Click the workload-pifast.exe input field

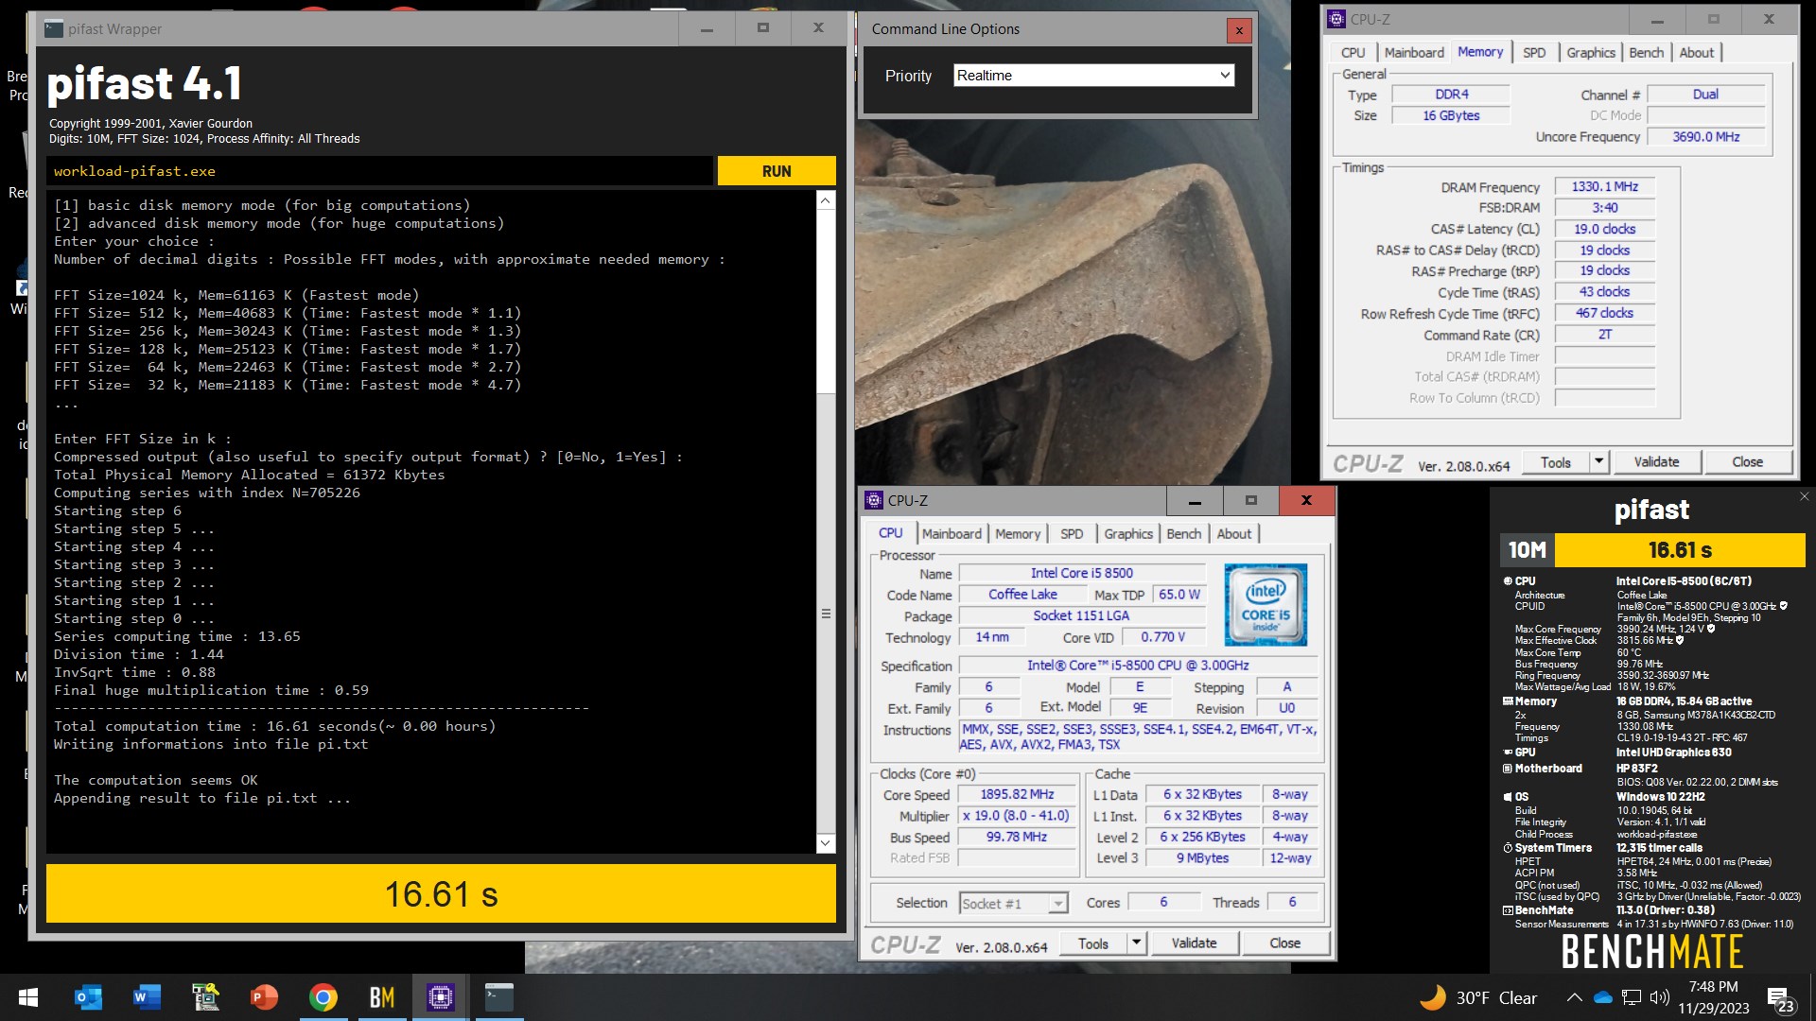click(378, 171)
